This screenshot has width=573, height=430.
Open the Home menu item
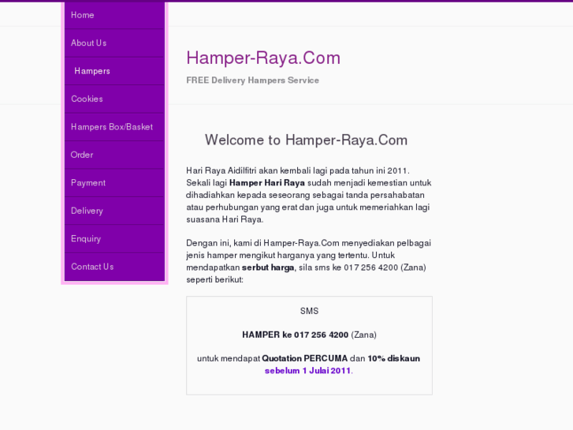tap(114, 15)
